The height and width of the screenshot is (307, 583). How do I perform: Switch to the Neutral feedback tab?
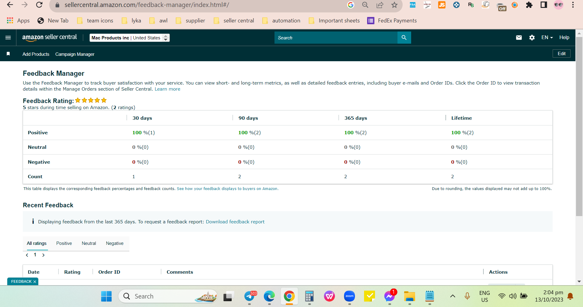pos(89,243)
